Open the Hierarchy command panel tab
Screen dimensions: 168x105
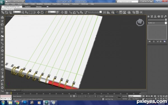coord(155,17)
